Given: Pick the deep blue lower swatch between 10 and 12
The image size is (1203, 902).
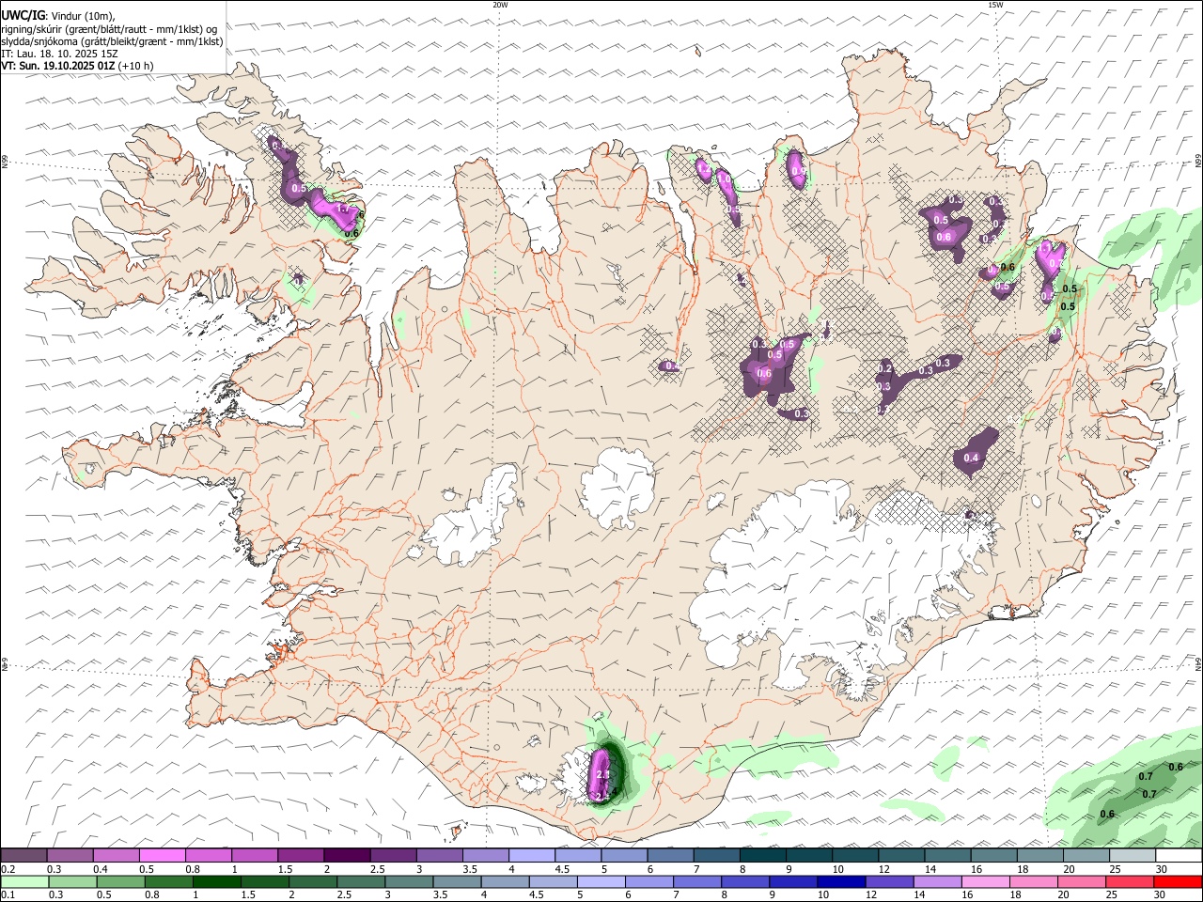Looking at the screenshot, I should coord(841,881).
